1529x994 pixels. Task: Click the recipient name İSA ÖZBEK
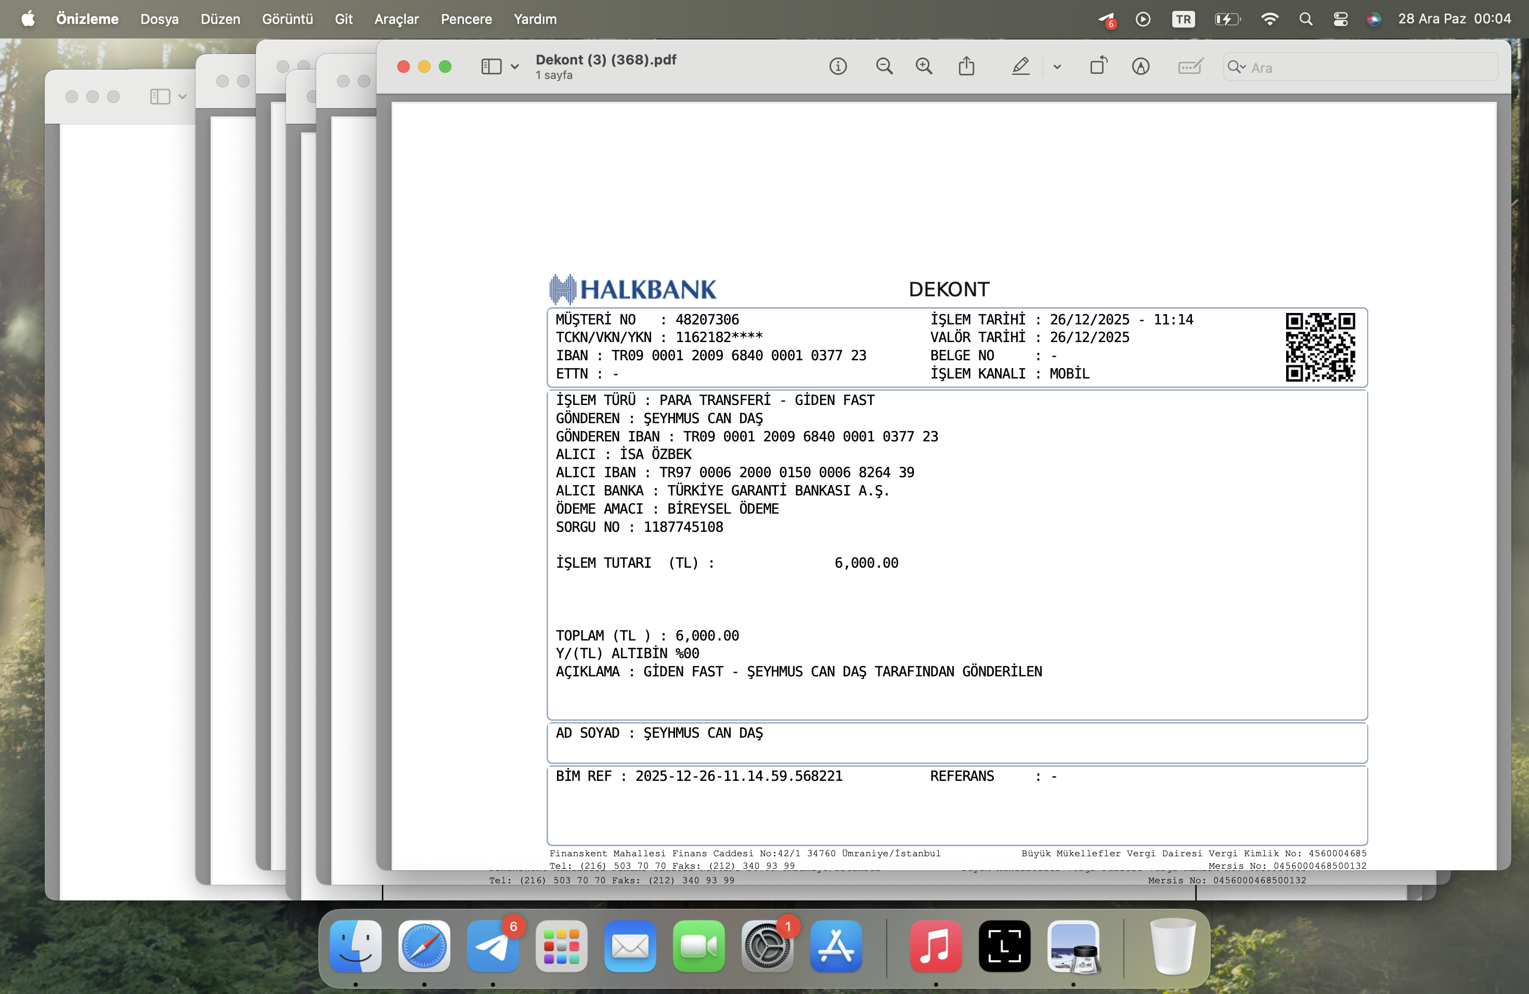[x=655, y=454]
